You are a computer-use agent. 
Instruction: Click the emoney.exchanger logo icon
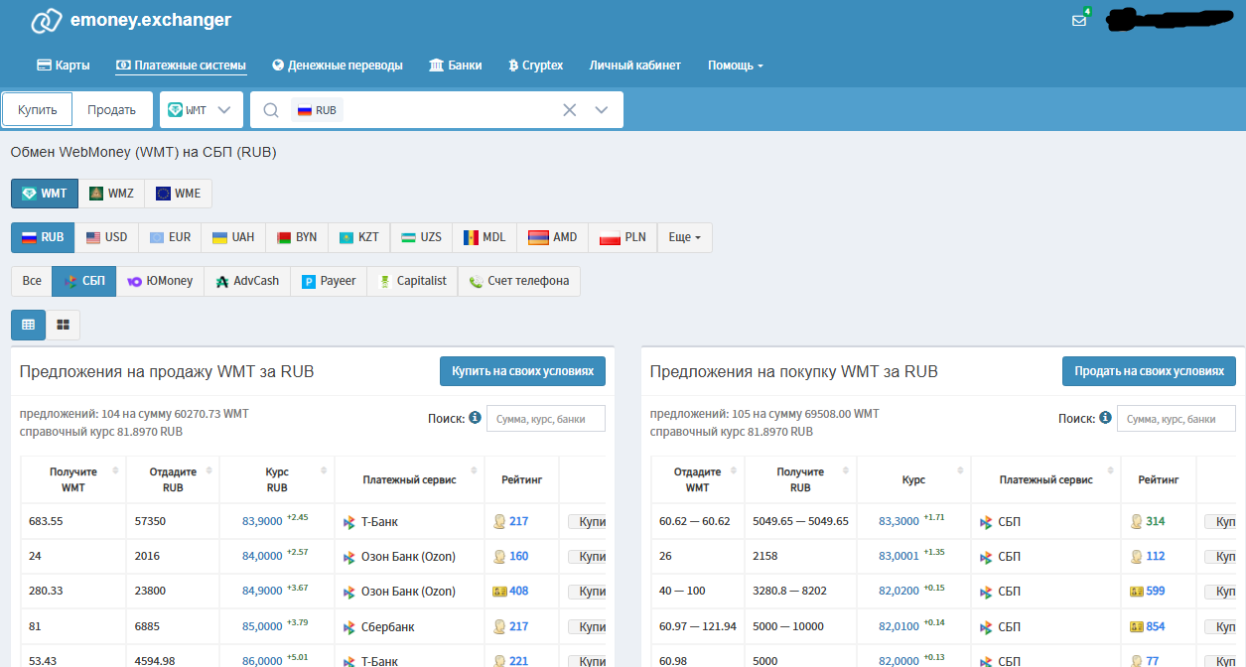[47, 21]
